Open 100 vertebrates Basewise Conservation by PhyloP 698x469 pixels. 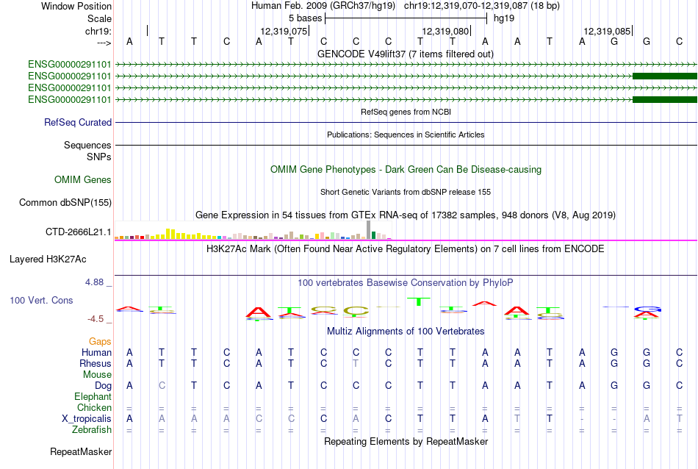pos(406,282)
